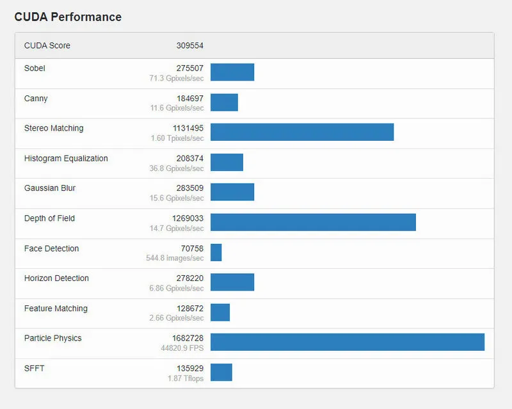The width and height of the screenshot is (512, 409).
Task: Select the SFFT score 135929
Action: [190, 368]
